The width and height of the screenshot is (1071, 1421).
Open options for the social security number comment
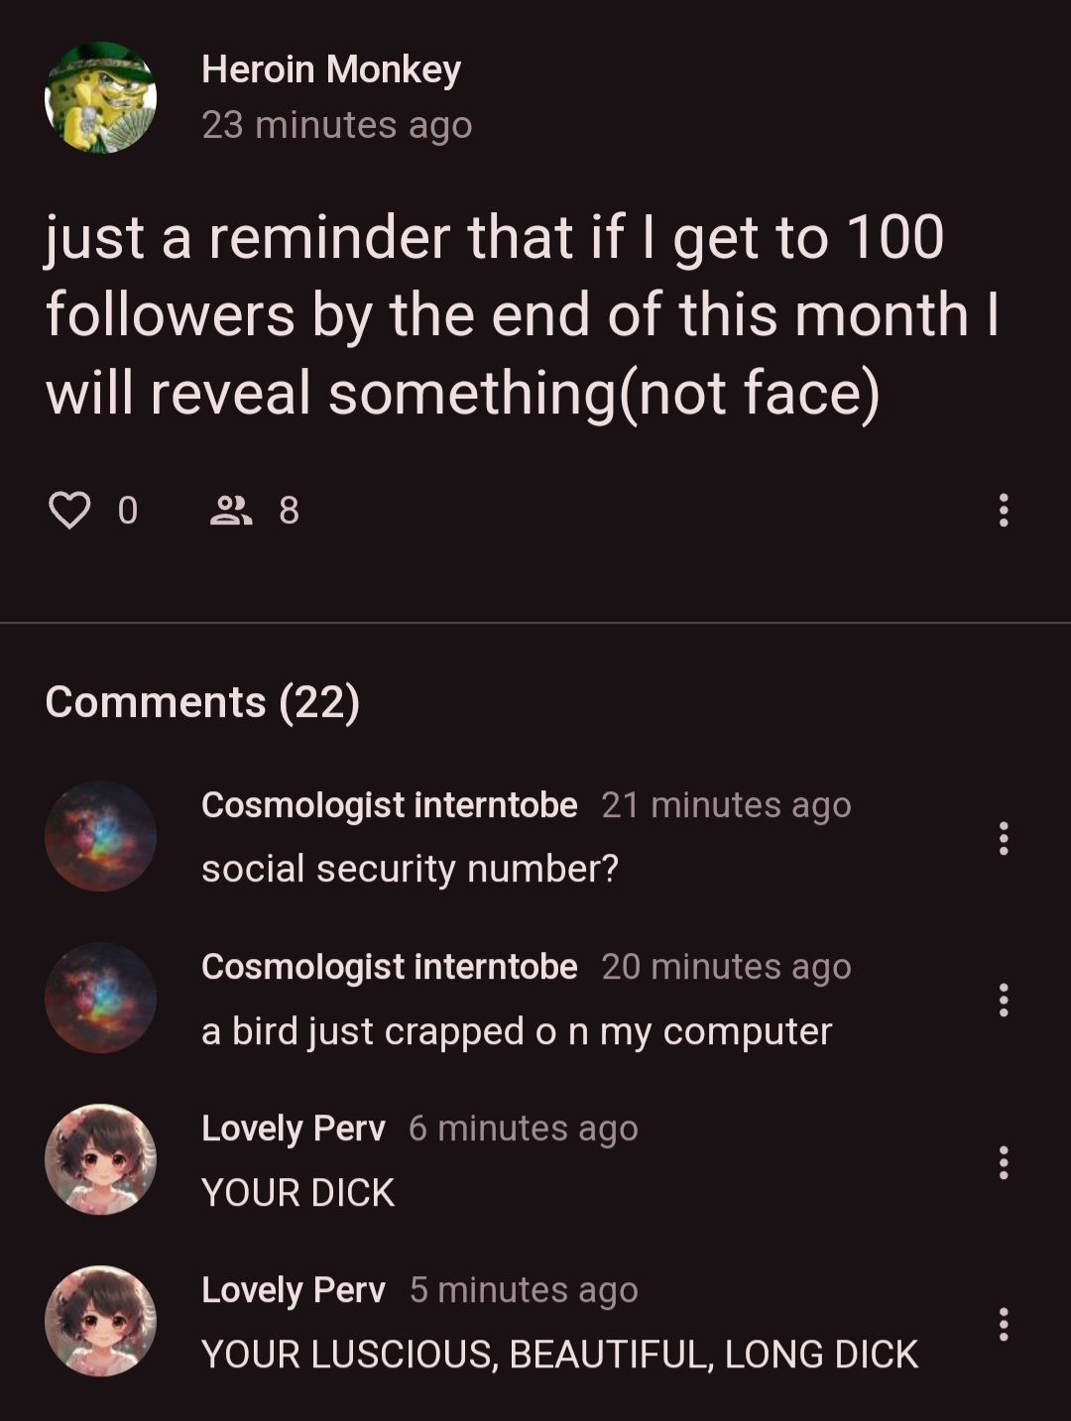(1004, 838)
